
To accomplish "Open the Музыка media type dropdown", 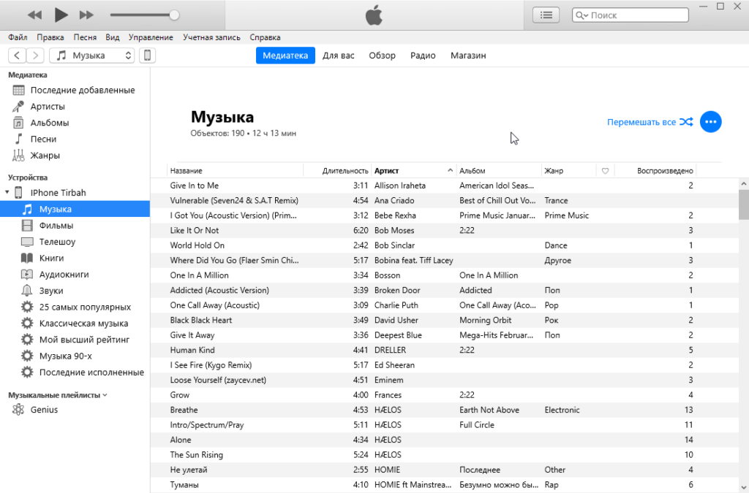I will coord(91,55).
